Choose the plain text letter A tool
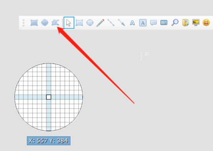The image size is (213, 151). pyautogui.click(x=132, y=23)
